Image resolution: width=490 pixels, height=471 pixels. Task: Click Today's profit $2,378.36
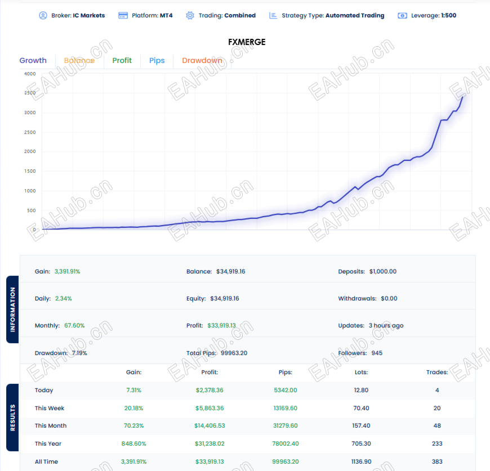210,390
